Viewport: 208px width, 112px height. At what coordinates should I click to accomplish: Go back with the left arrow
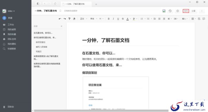point(45,4)
